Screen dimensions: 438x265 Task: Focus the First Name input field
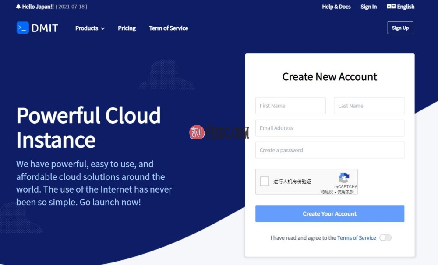290,106
